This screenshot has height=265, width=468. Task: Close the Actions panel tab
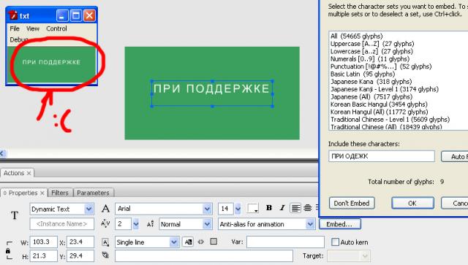coord(29,173)
